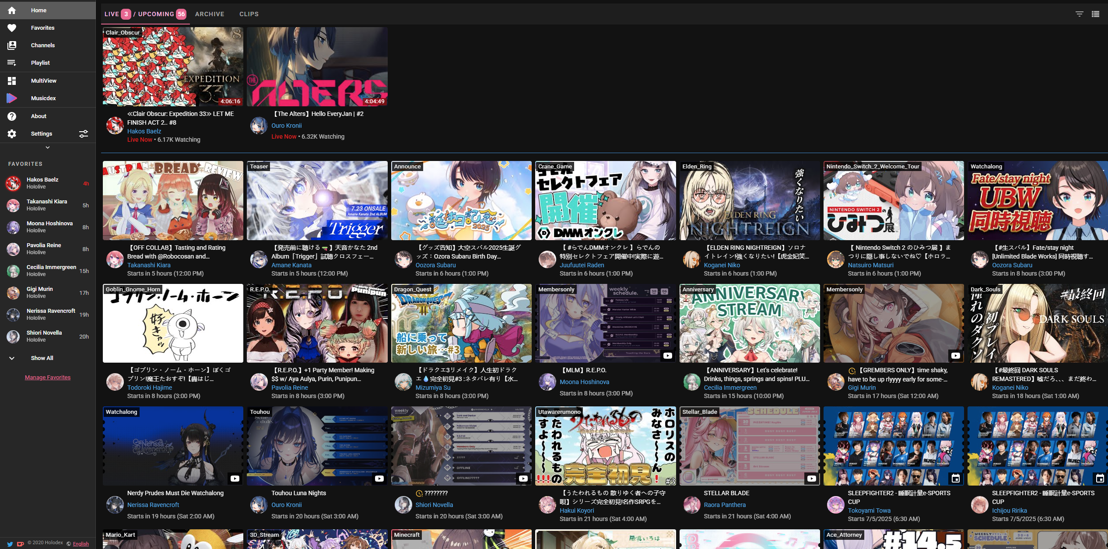Open Dragon Quest stream thumbnail
The image size is (1108, 549).
461,323
